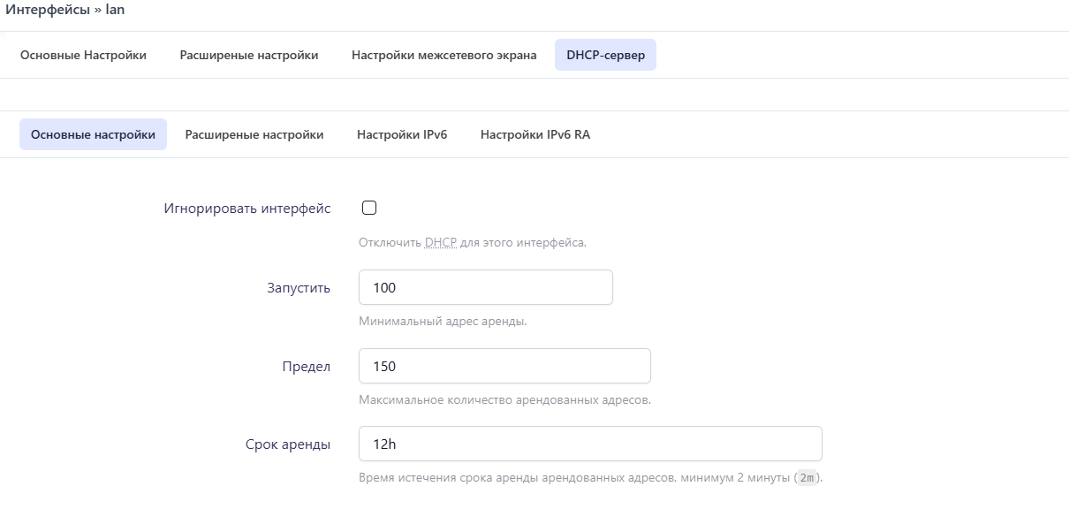Switch to top-row Расширеные настройки tab

pyautogui.click(x=249, y=55)
